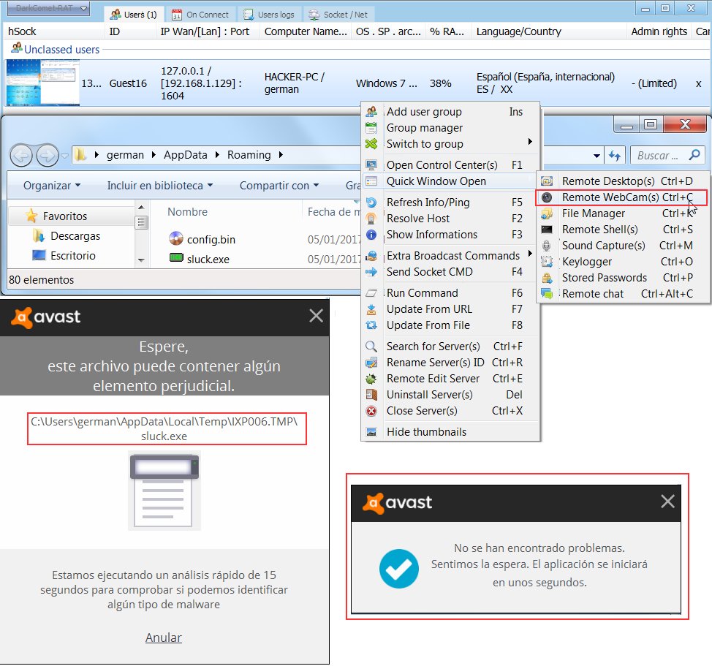Click the Nombre column header
Image resolution: width=712 pixels, height=666 pixels.
pos(187,212)
